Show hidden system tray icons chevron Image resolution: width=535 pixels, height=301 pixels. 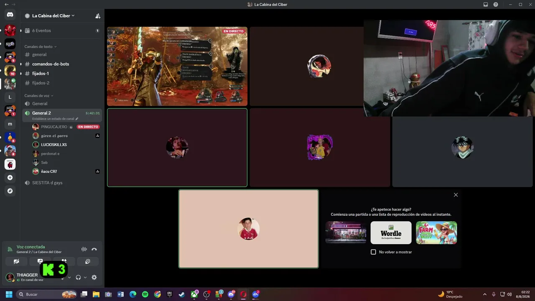(485, 294)
